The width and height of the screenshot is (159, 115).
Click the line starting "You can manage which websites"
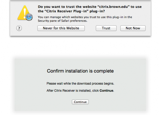coord(85,17)
